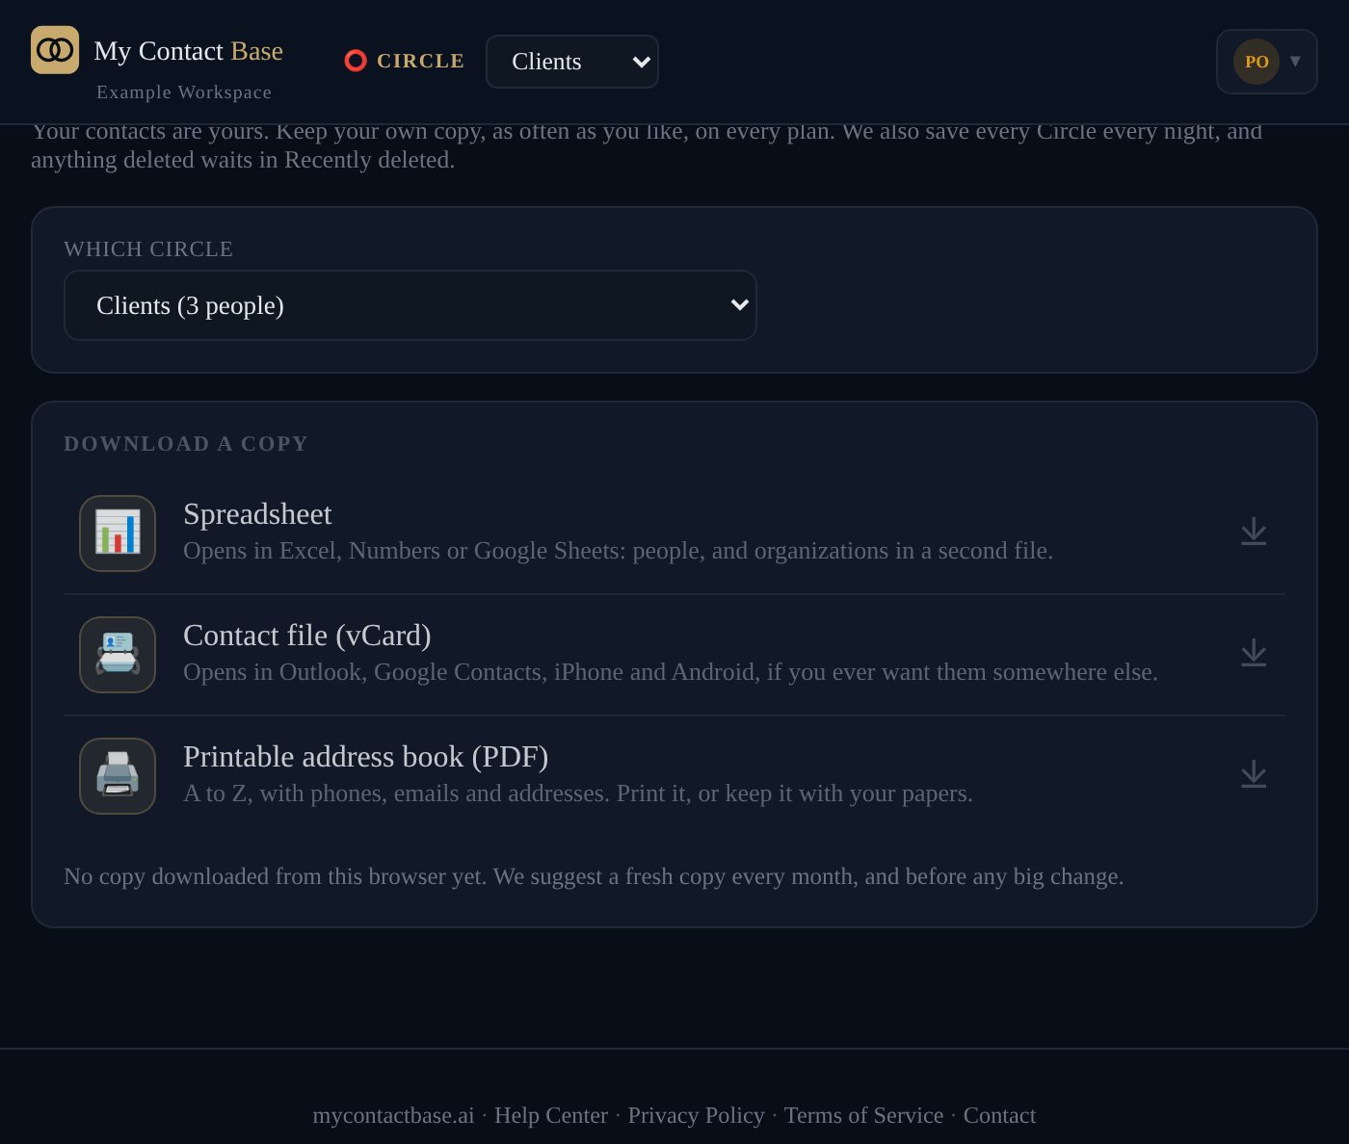The image size is (1349, 1144).
Task: Click the My Contact Base logo icon
Action: pos(55,50)
